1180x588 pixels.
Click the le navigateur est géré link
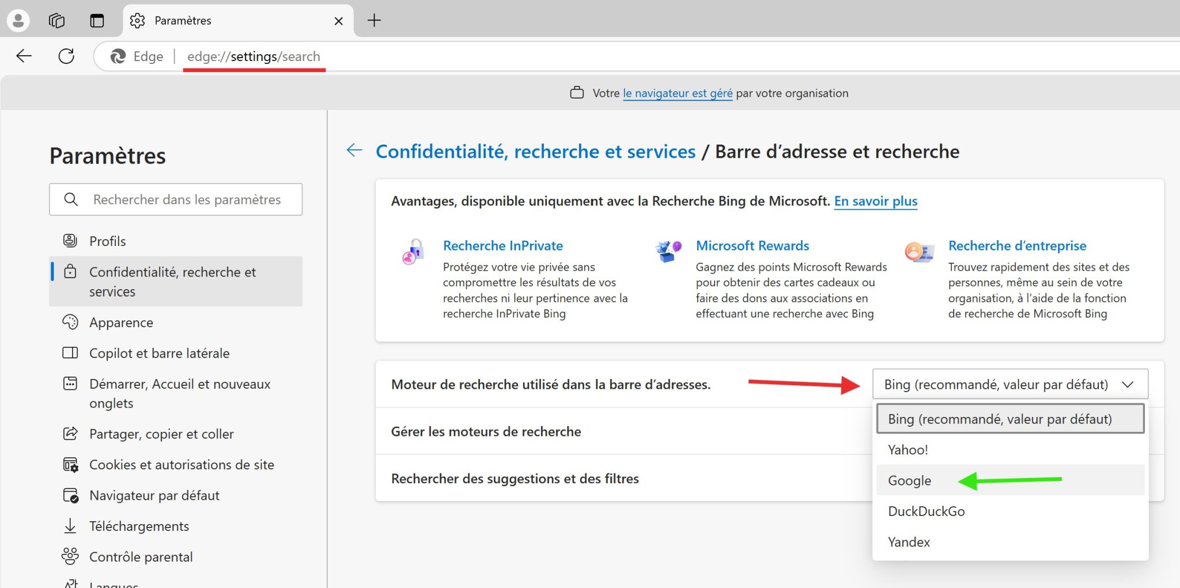(x=678, y=93)
